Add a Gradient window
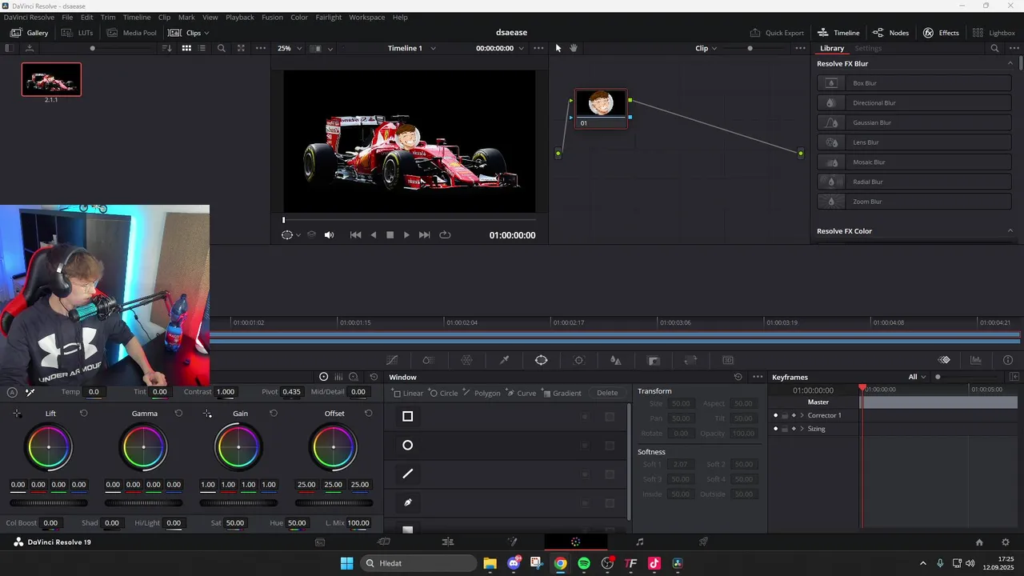This screenshot has width=1024, height=576. pyautogui.click(x=562, y=393)
